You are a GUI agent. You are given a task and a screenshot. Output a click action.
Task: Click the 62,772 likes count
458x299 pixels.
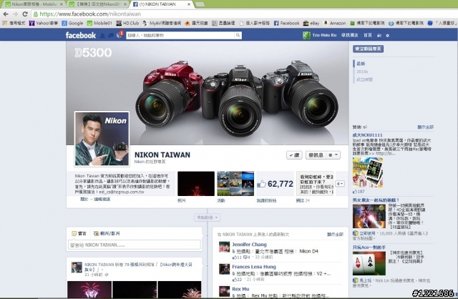pyautogui.click(x=280, y=184)
